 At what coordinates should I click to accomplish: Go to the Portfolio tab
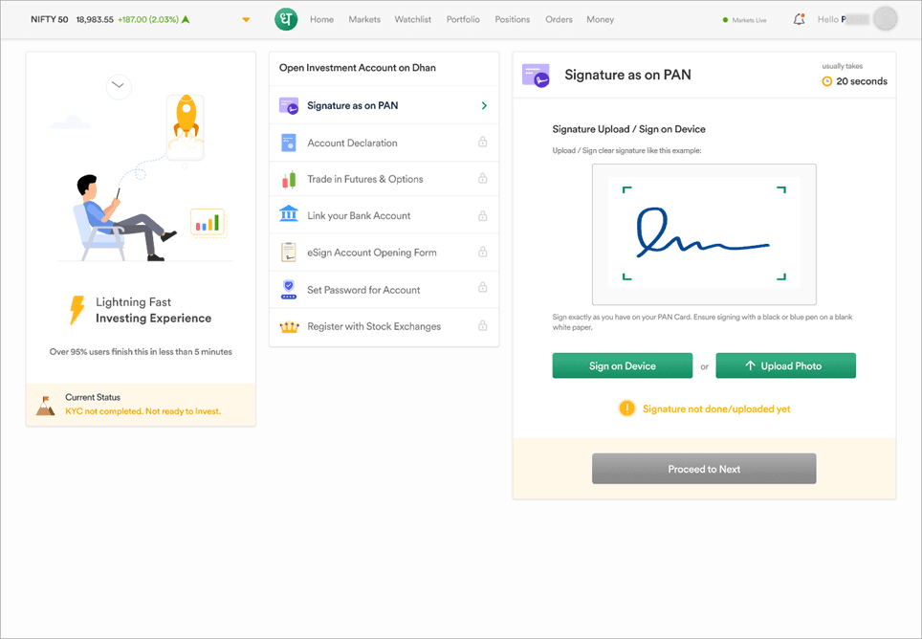coord(463,19)
